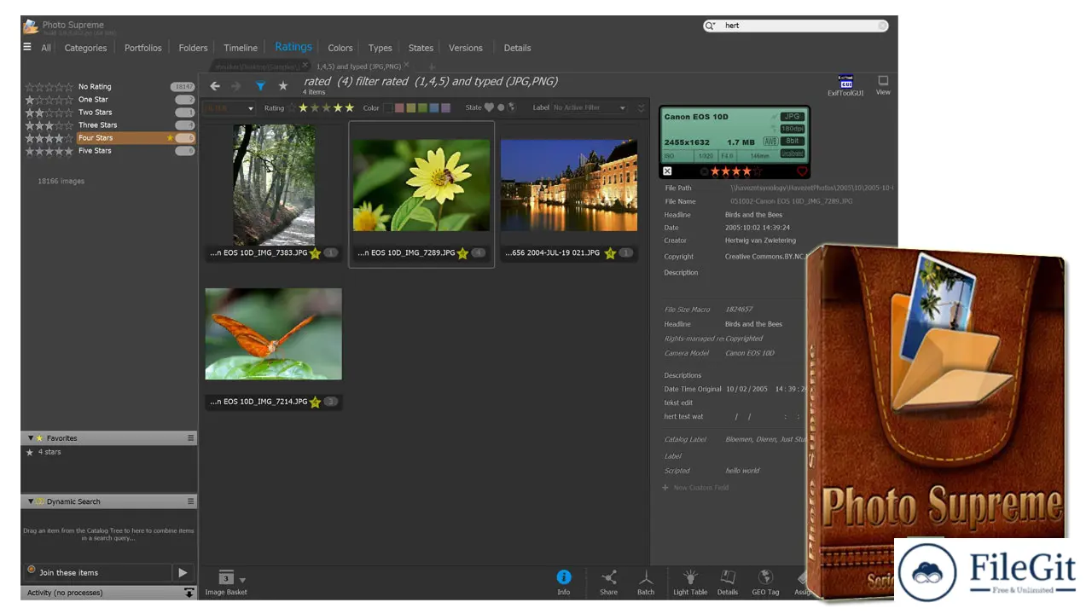Toggle the third state filter icon

pyautogui.click(x=512, y=107)
